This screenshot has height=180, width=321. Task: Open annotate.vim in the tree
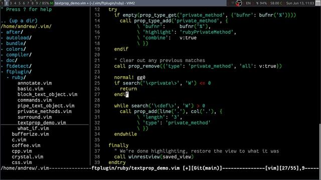35,83
